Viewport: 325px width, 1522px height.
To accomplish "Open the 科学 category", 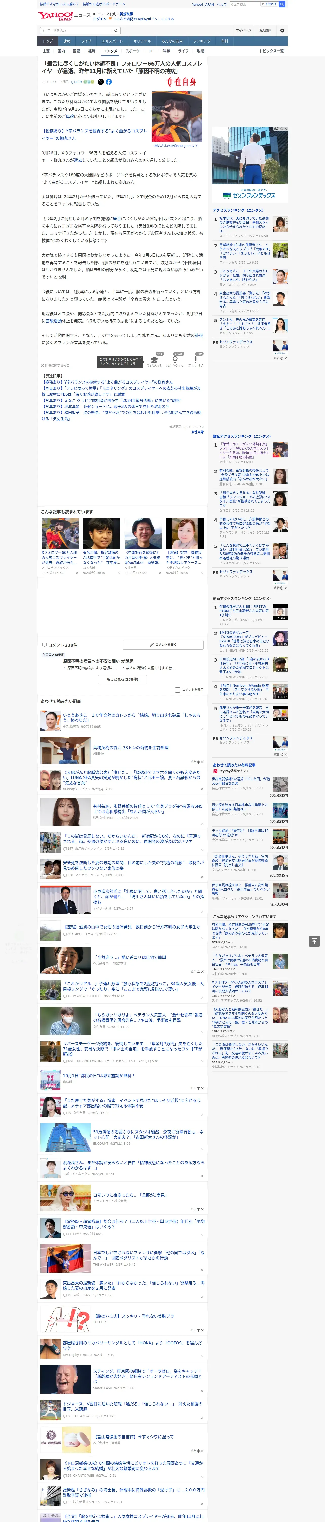I will pyautogui.click(x=166, y=51).
